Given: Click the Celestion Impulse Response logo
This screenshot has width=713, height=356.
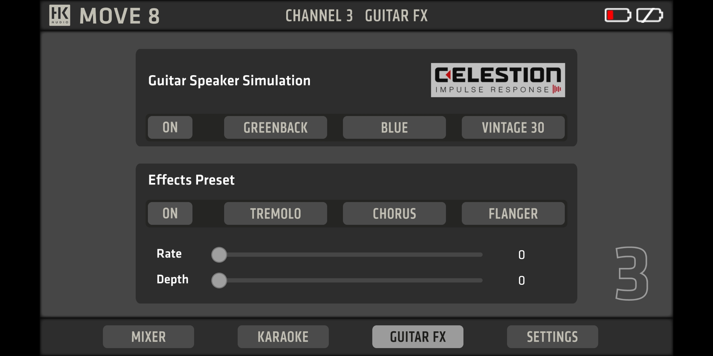Looking at the screenshot, I should pos(498,80).
